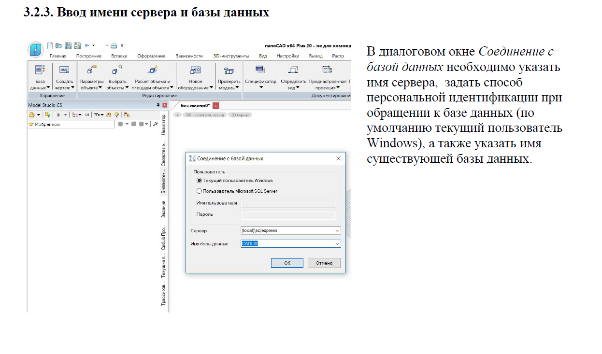Screen dimensions: 602x354
Task: Click Преднастроенная проекция ribbon tool
Action: 328,77
